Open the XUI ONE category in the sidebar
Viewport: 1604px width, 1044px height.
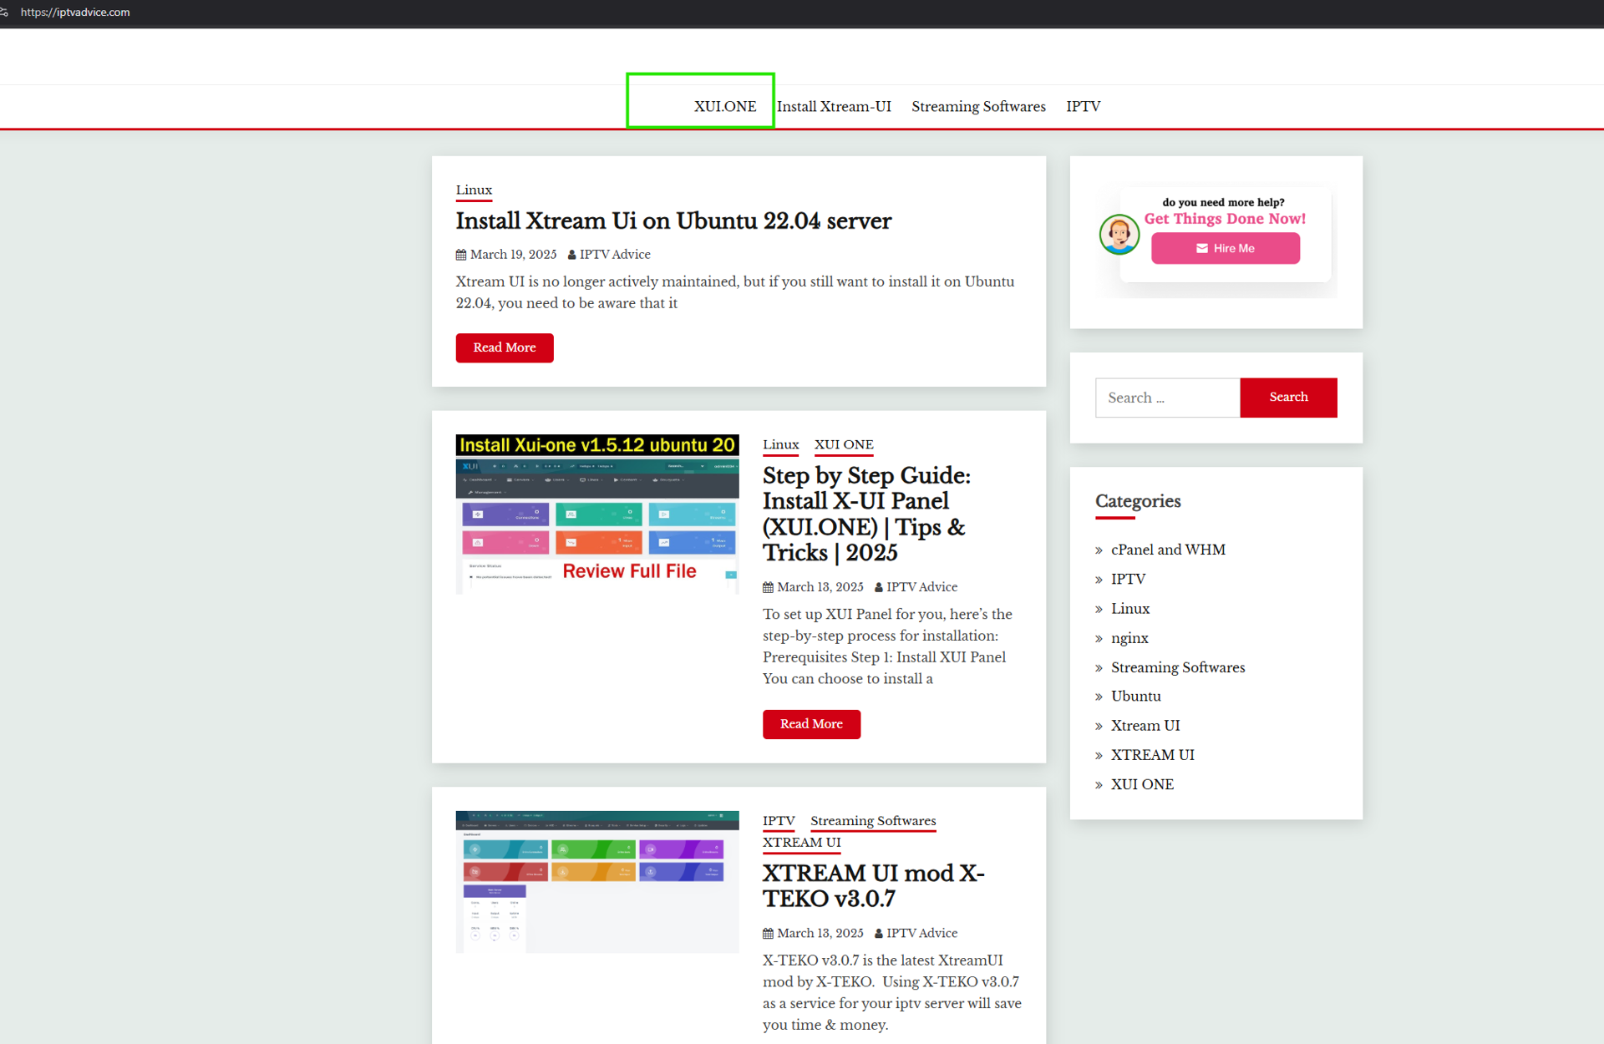1142,784
